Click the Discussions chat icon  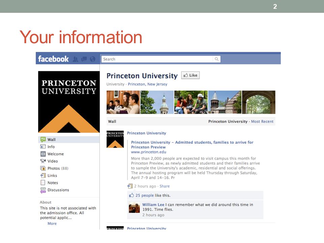tap(43, 190)
